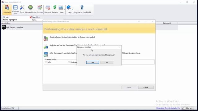Viewport: 198px width, 111px height.
Task: Select the Uninstaller toolbar icon
Action: (7, 9)
